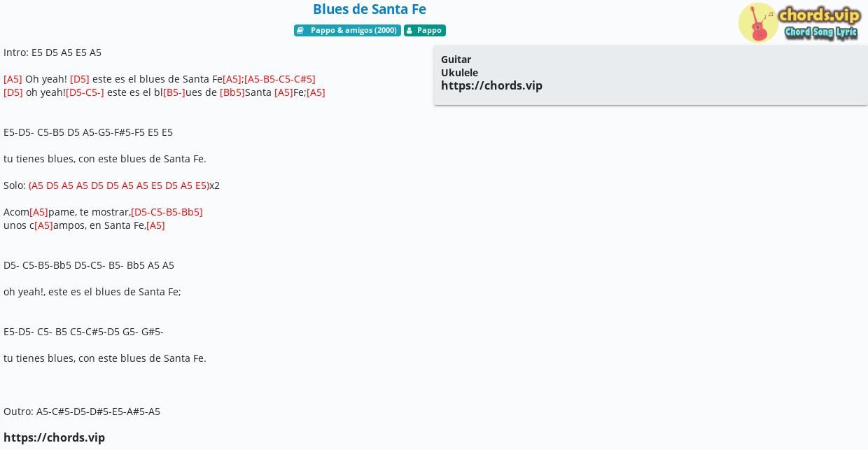868x450 pixels.
Task: Click the 'E5-D5- C5- B5 C5-C#5-D5 G5- G#5-' line
Action: [83, 332]
